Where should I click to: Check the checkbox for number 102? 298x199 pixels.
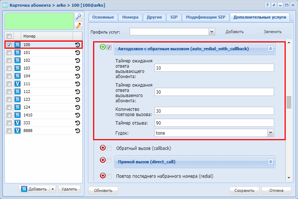tap(9, 60)
